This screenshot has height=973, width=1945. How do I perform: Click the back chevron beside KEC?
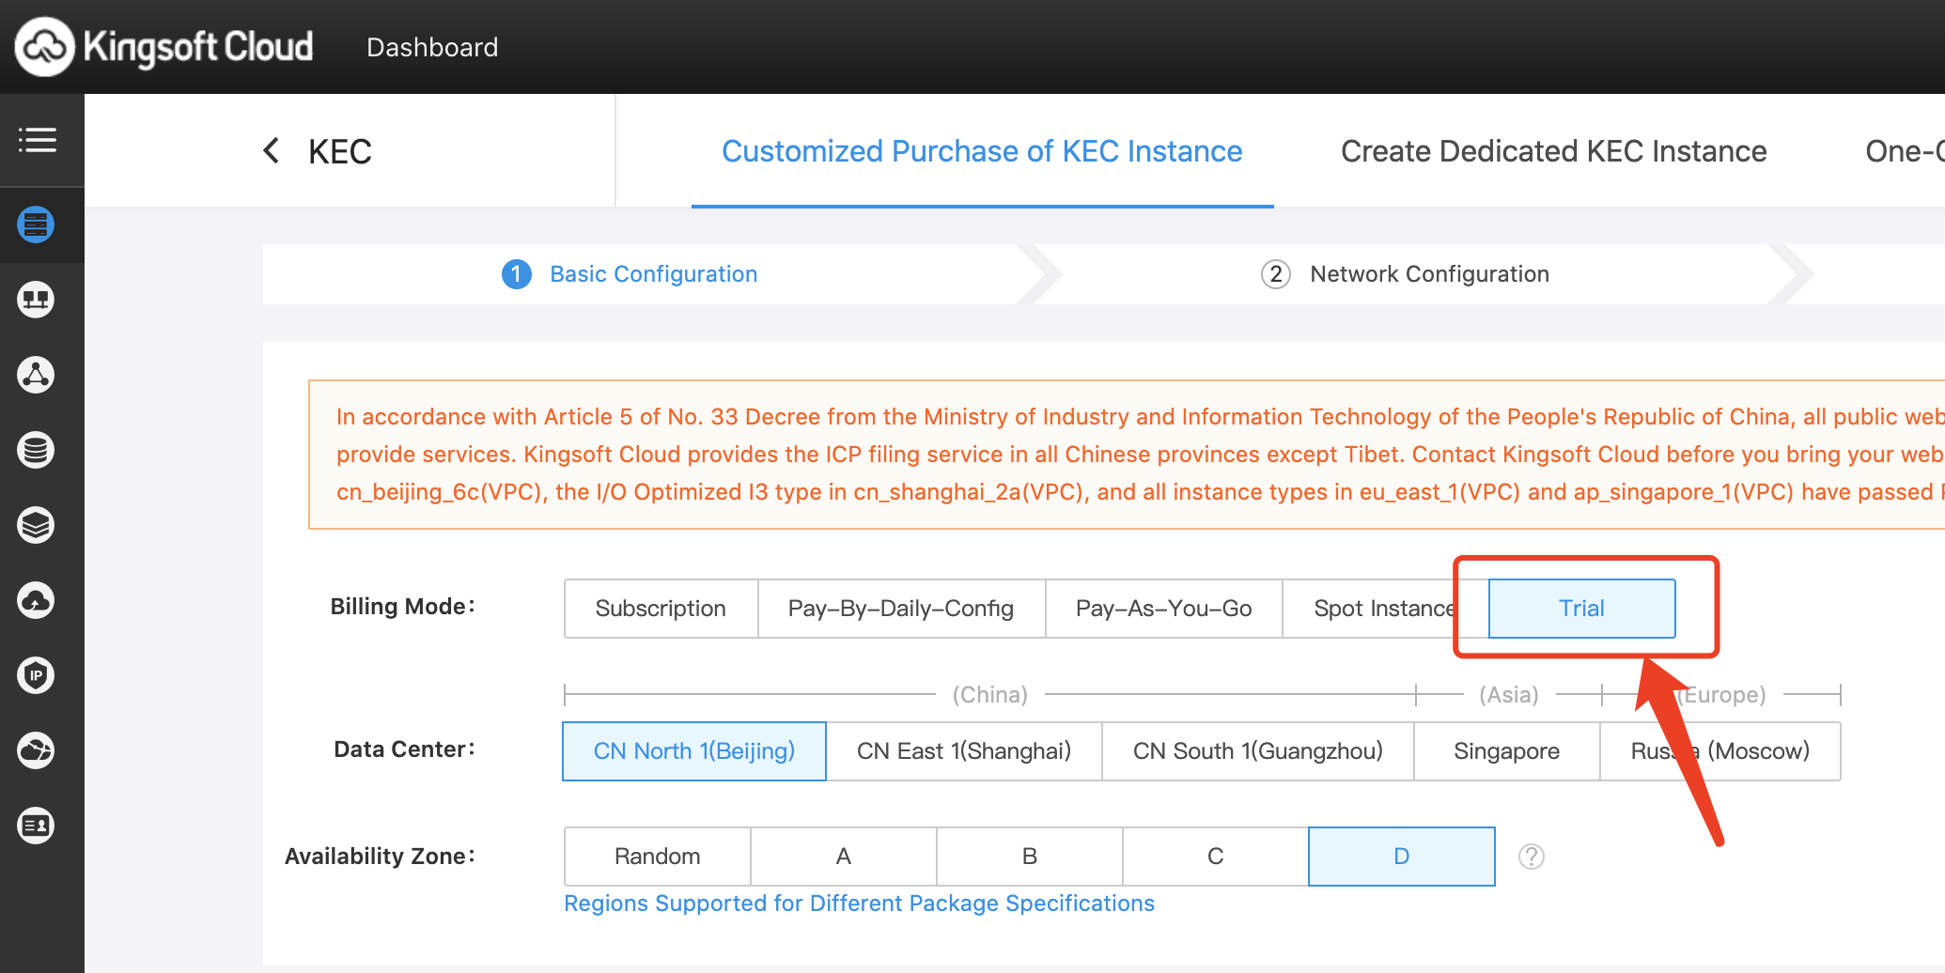click(x=272, y=150)
